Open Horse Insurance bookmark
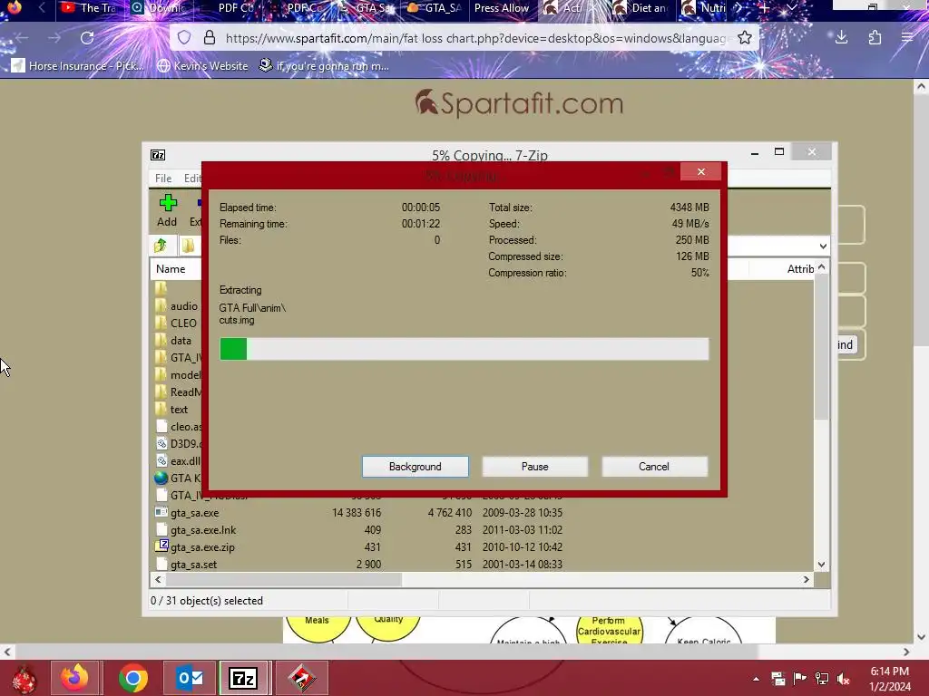Image resolution: width=929 pixels, height=696 pixels. pyautogui.click(x=78, y=65)
